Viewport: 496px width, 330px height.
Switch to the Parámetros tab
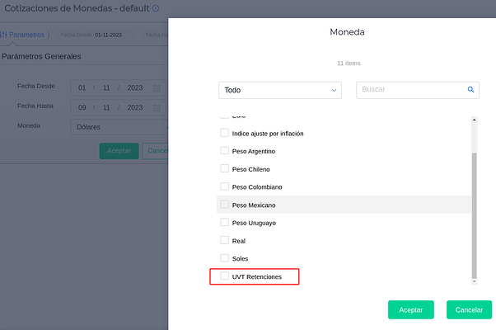[27, 35]
